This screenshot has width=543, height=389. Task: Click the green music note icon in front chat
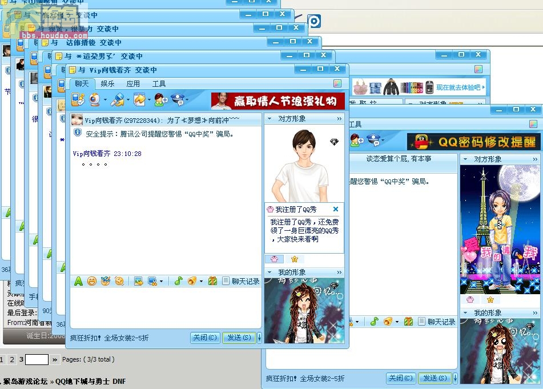(x=179, y=281)
